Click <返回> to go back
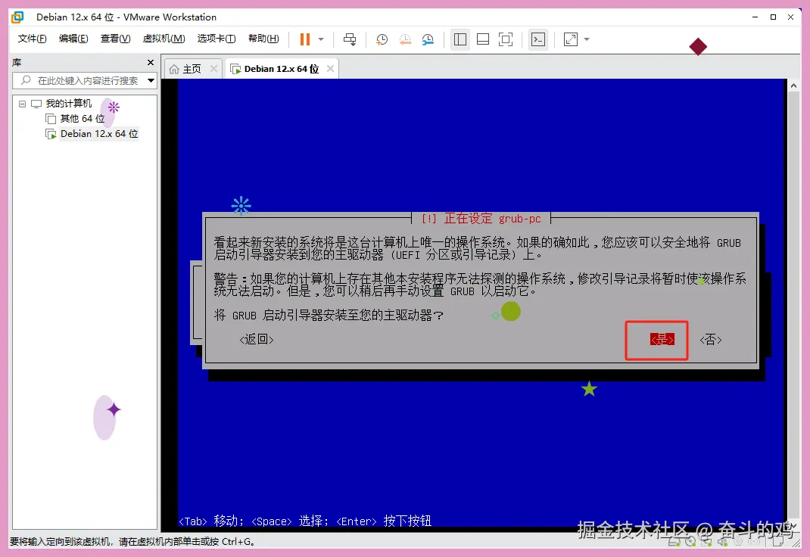Viewport: 810px width, 557px height. (257, 340)
